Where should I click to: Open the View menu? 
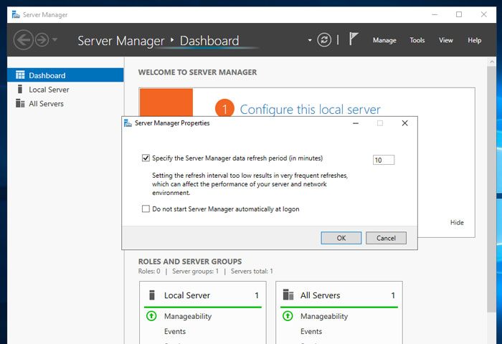point(446,40)
